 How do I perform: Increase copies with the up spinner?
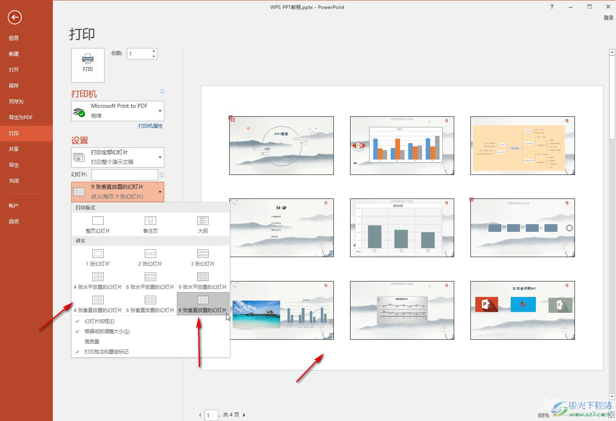point(154,51)
